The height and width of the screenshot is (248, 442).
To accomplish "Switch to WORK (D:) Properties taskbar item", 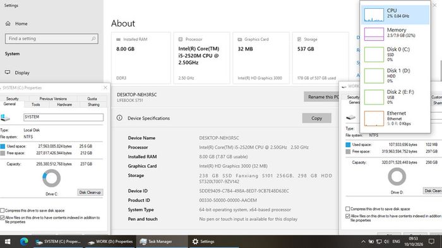I will pos(110,242).
